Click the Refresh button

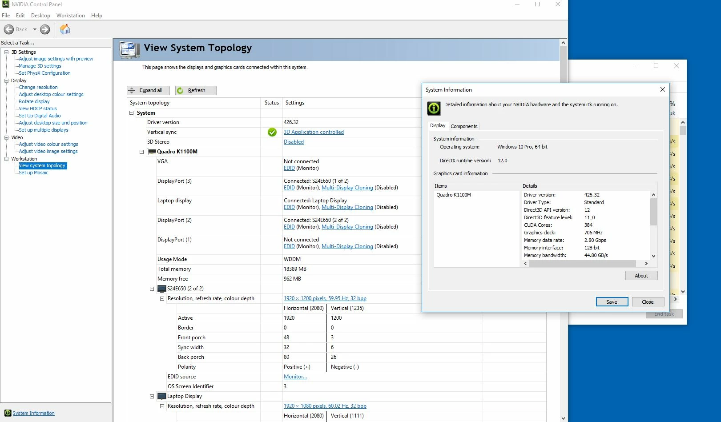click(x=196, y=90)
